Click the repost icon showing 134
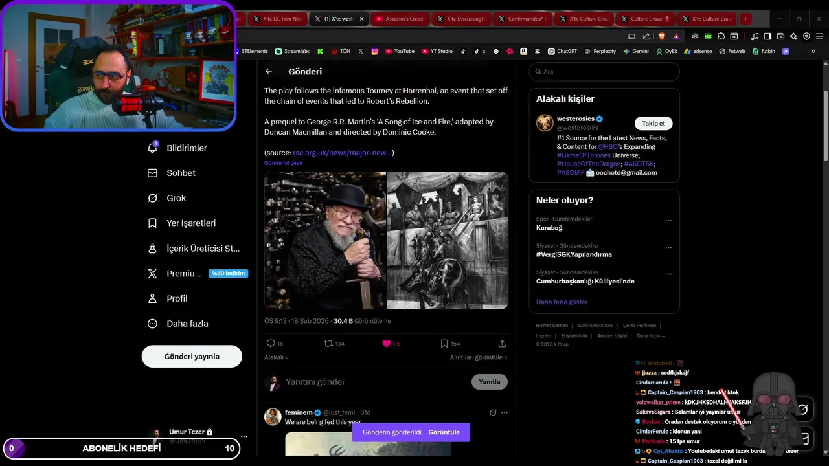The image size is (829, 466). (328, 344)
